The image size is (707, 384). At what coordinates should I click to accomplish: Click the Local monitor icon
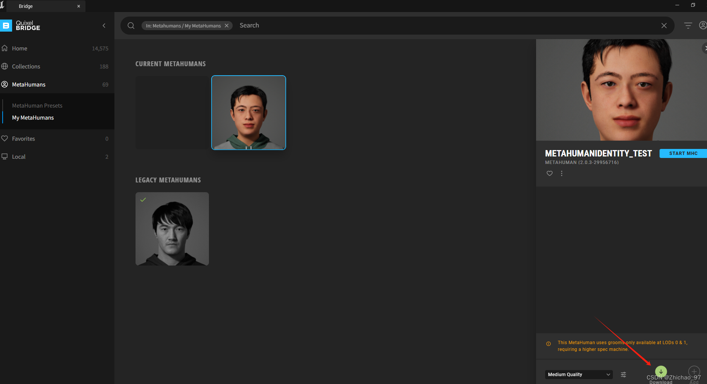5,156
